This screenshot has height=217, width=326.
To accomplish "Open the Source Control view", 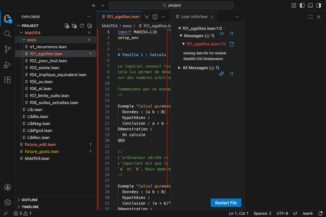I will 8,49.
